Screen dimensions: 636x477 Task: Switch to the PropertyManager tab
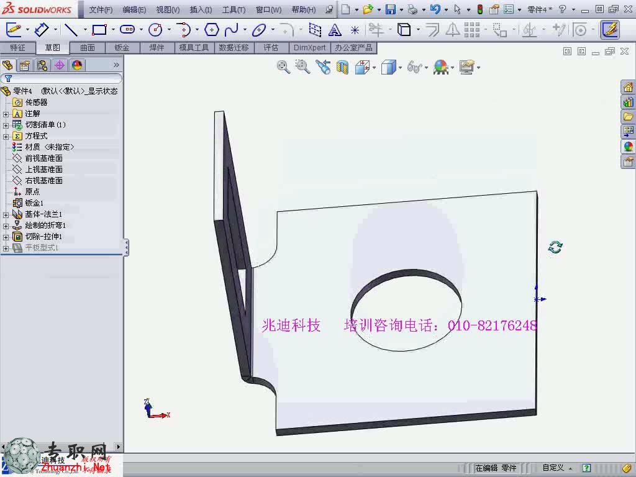tap(25, 65)
